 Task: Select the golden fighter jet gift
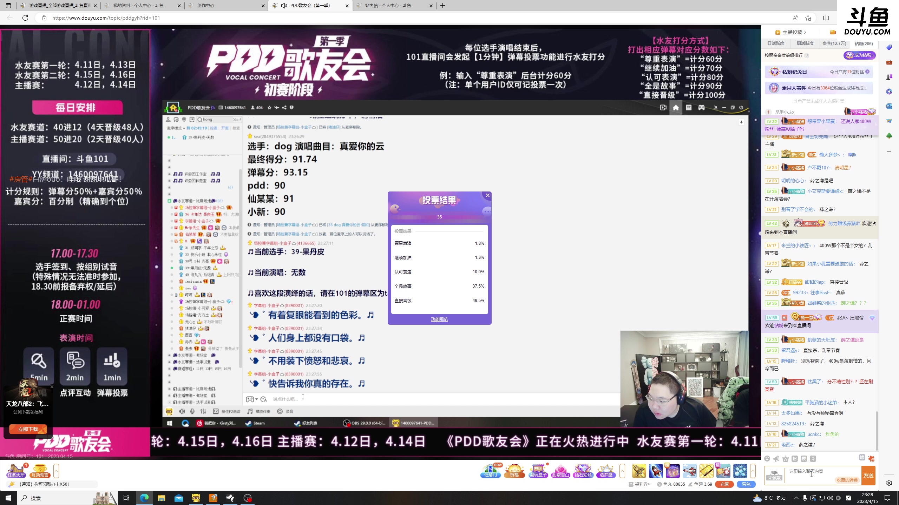639,471
